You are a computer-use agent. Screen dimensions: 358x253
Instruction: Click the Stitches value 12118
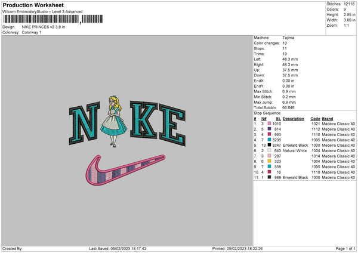tap(349, 4)
